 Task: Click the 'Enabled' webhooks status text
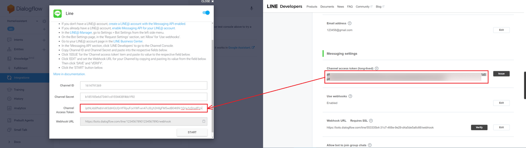(x=332, y=103)
